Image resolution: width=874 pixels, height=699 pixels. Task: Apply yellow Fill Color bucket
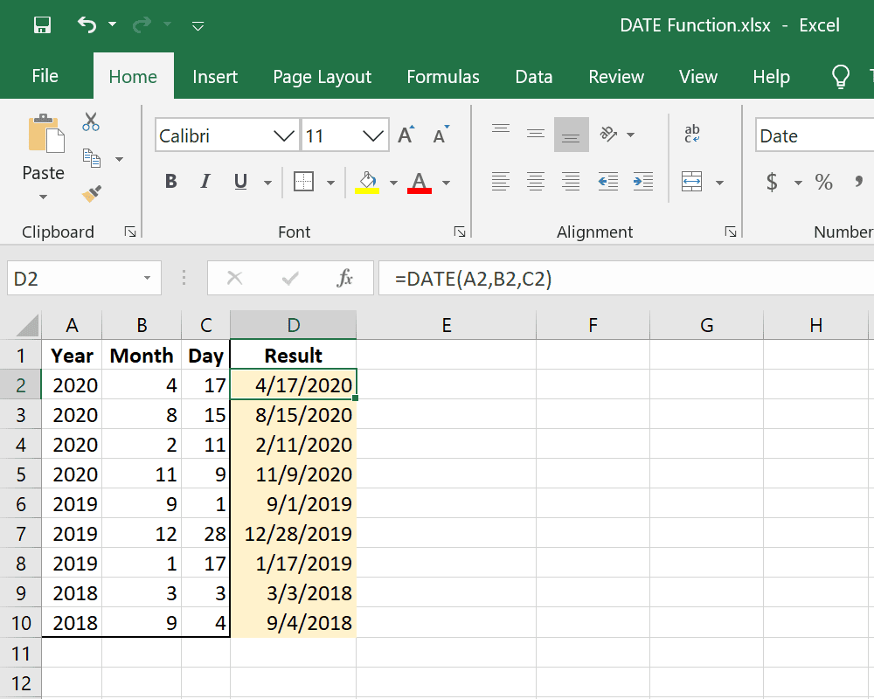click(x=367, y=183)
